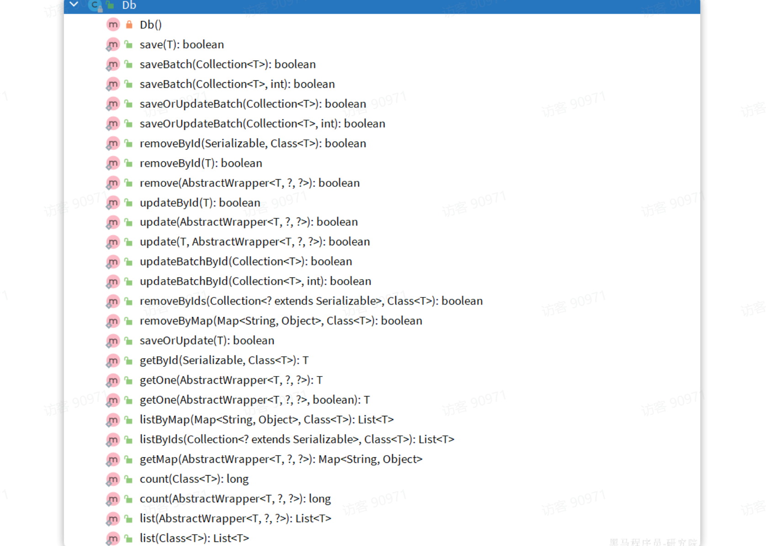
Task: Click the public access icon beside save(T): boolean
Action: (x=129, y=44)
